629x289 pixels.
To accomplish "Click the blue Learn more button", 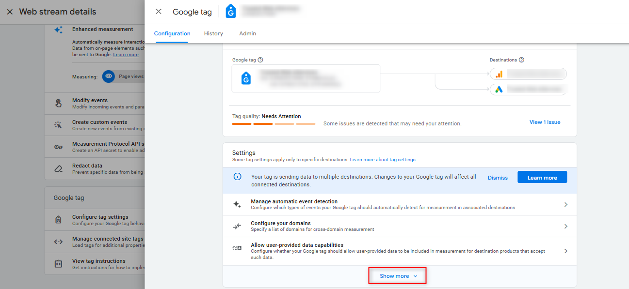I will coord(542,177).
